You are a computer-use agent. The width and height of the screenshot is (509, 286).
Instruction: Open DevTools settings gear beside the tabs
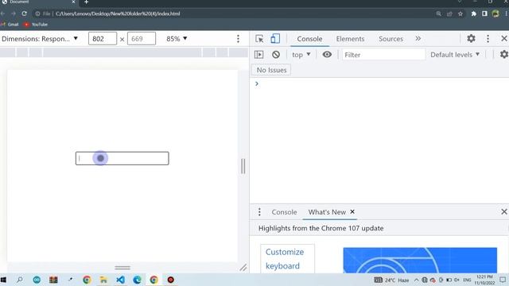(471, 39)
